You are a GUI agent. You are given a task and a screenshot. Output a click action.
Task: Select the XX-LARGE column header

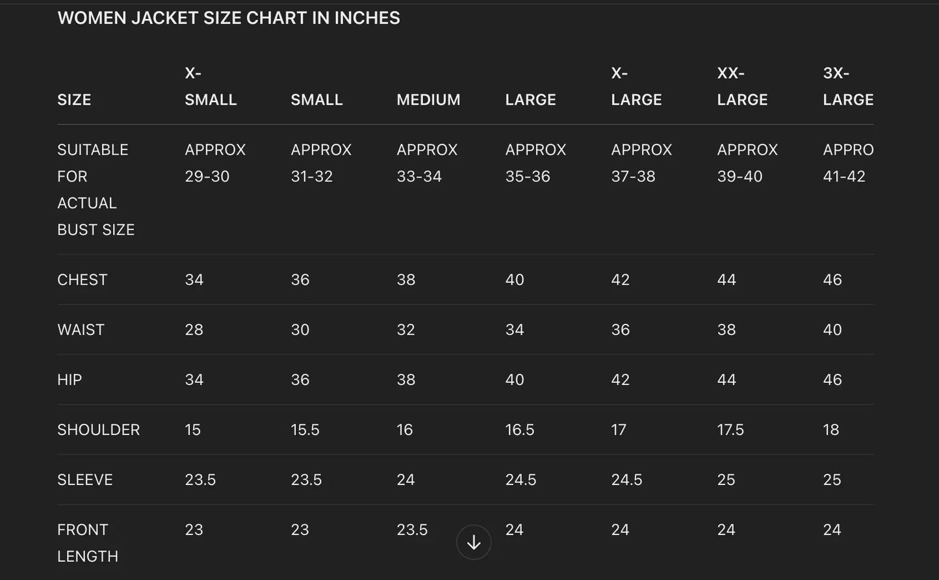(x=742, y=86)
